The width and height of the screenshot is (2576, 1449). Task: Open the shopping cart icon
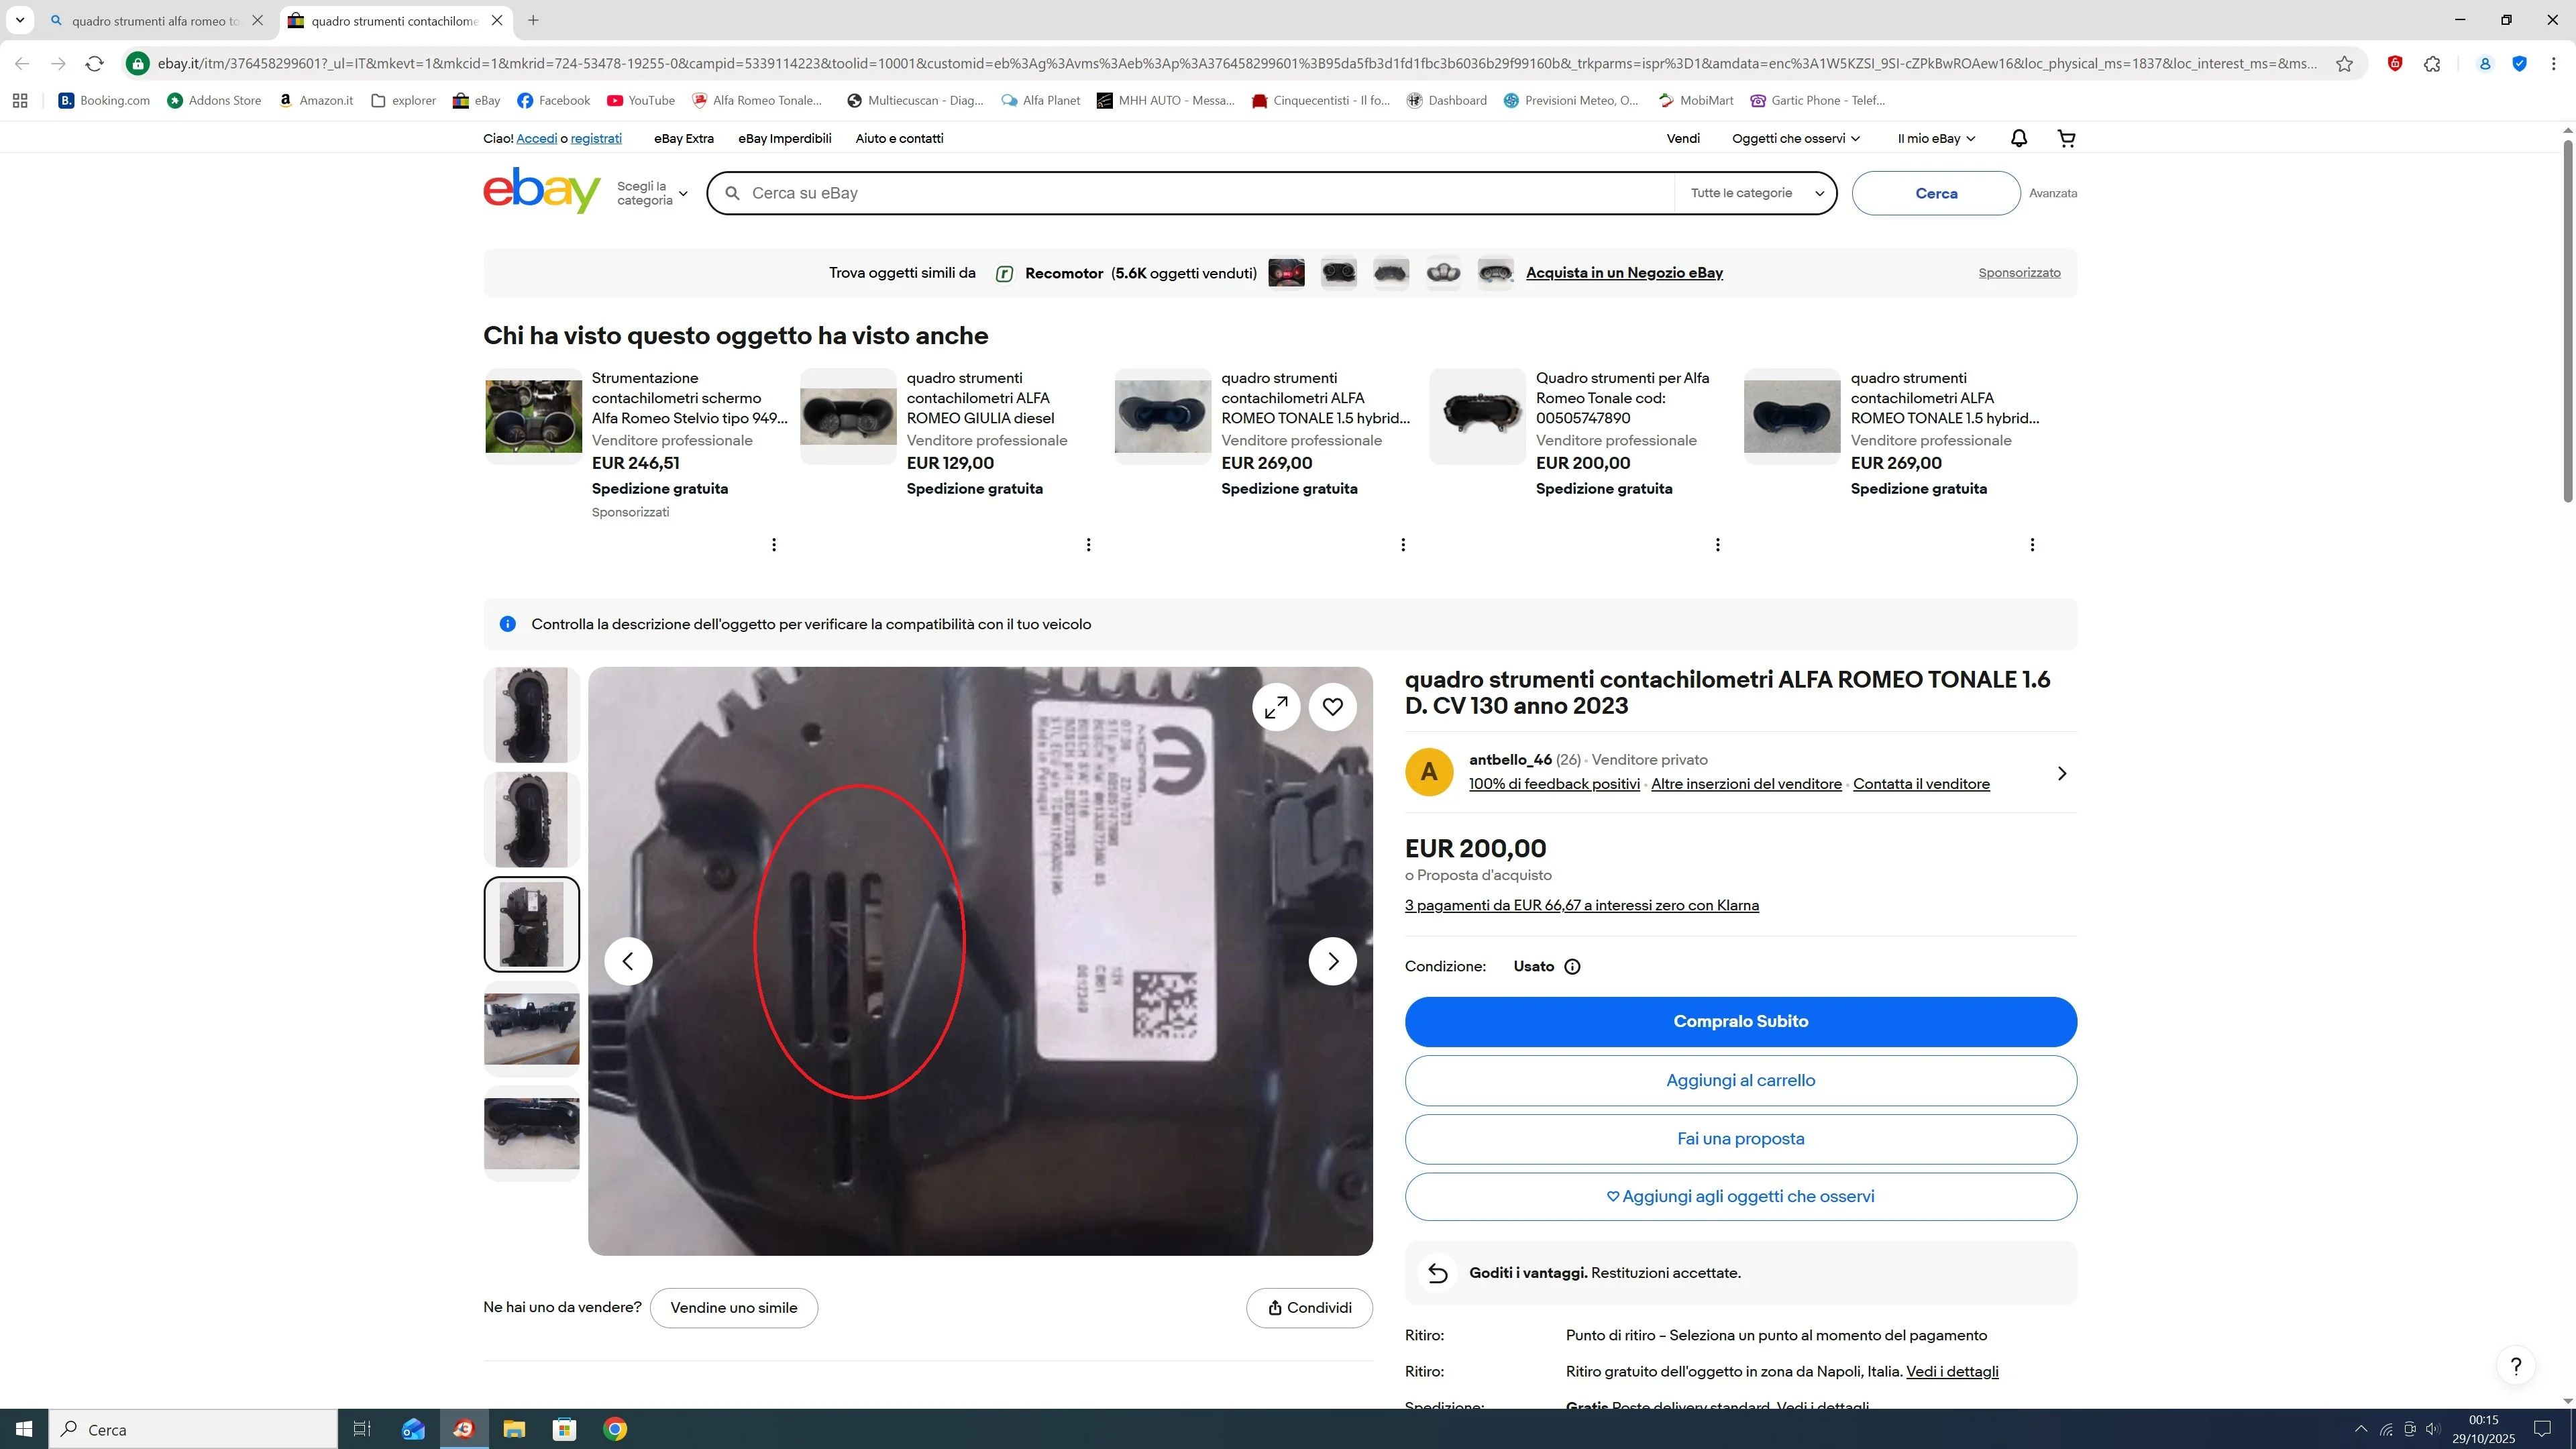(2066, 138)
